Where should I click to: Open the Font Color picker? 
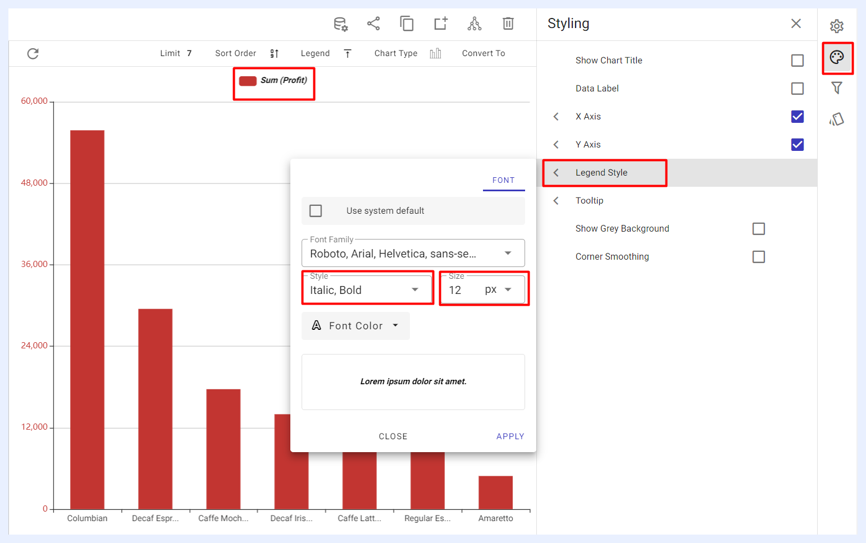tap(355, 326)
